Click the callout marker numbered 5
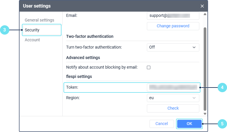This screenshot has width=227, height=132. pos(222,124)
